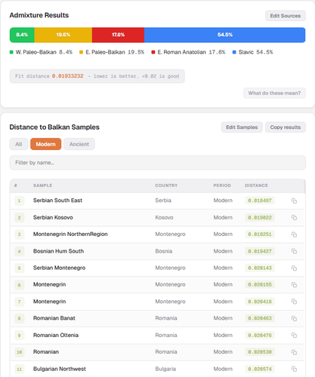Select the Romanian Oltenia sample name
315x377 pixels.
coord(56,335)
